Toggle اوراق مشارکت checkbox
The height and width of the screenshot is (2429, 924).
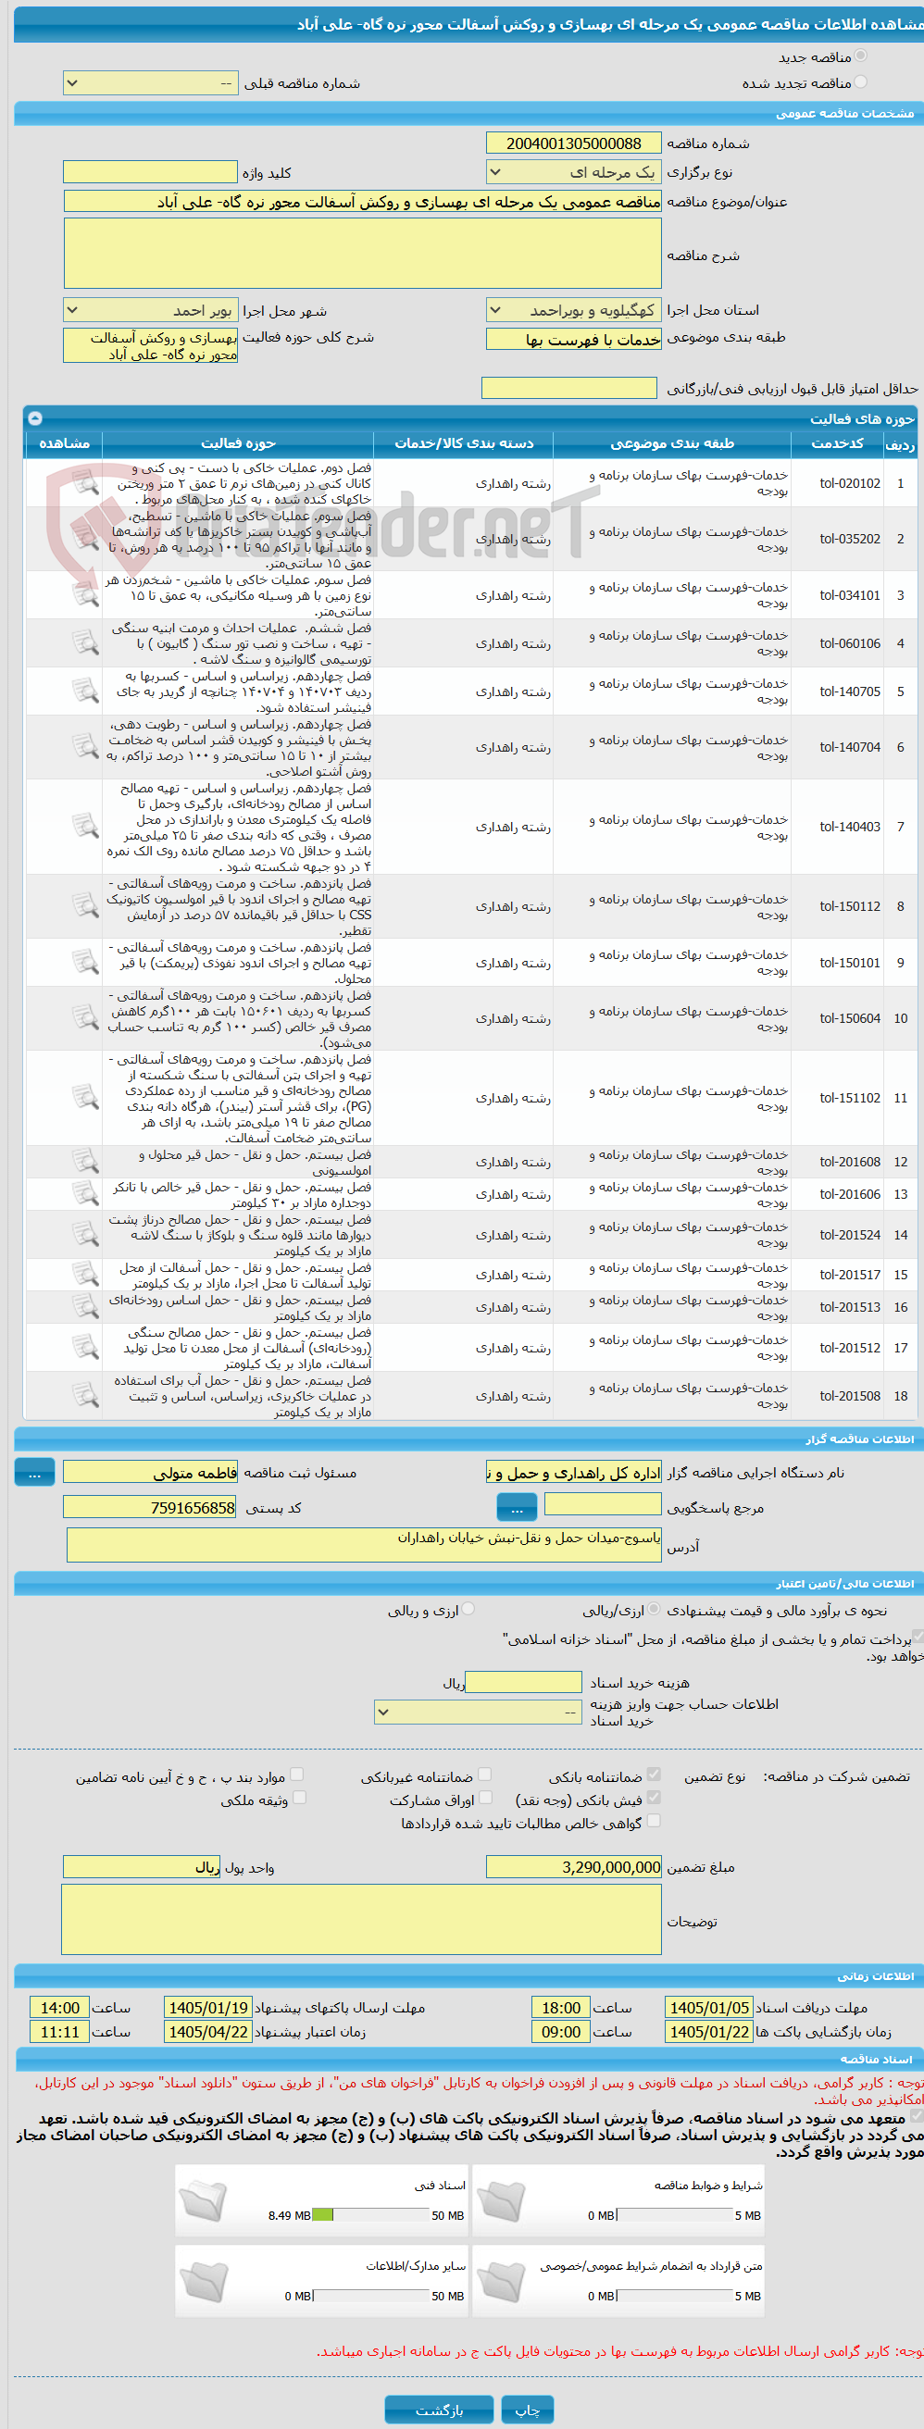coord(485,1798)
